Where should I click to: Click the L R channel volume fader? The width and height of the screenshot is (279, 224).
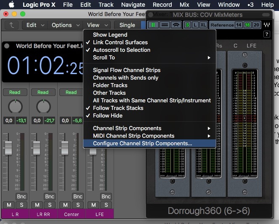pos(8,148)
